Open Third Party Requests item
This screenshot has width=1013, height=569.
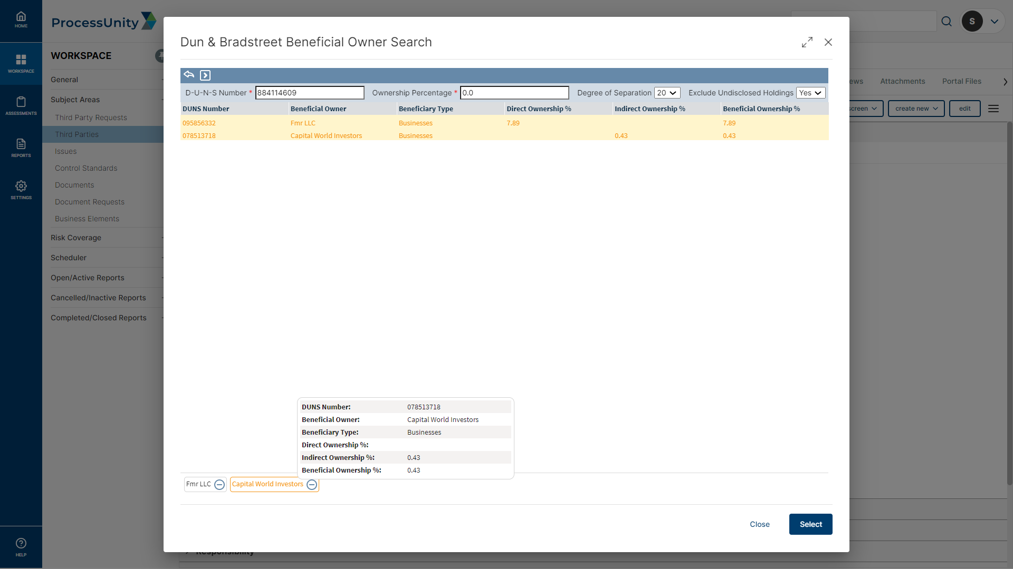91,117
